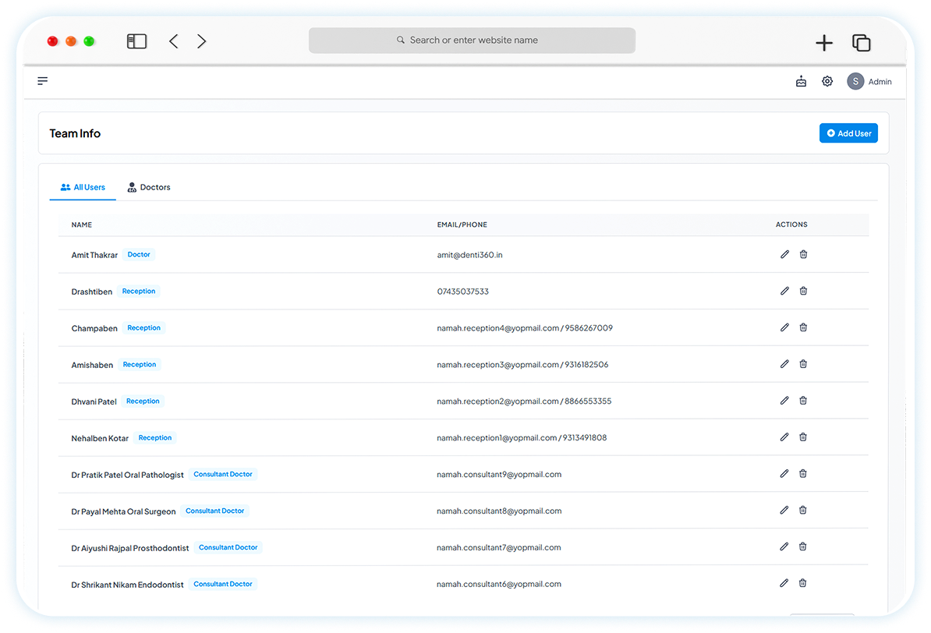Click the Team Info heading
931x633 pixels.
coord(75,133)
